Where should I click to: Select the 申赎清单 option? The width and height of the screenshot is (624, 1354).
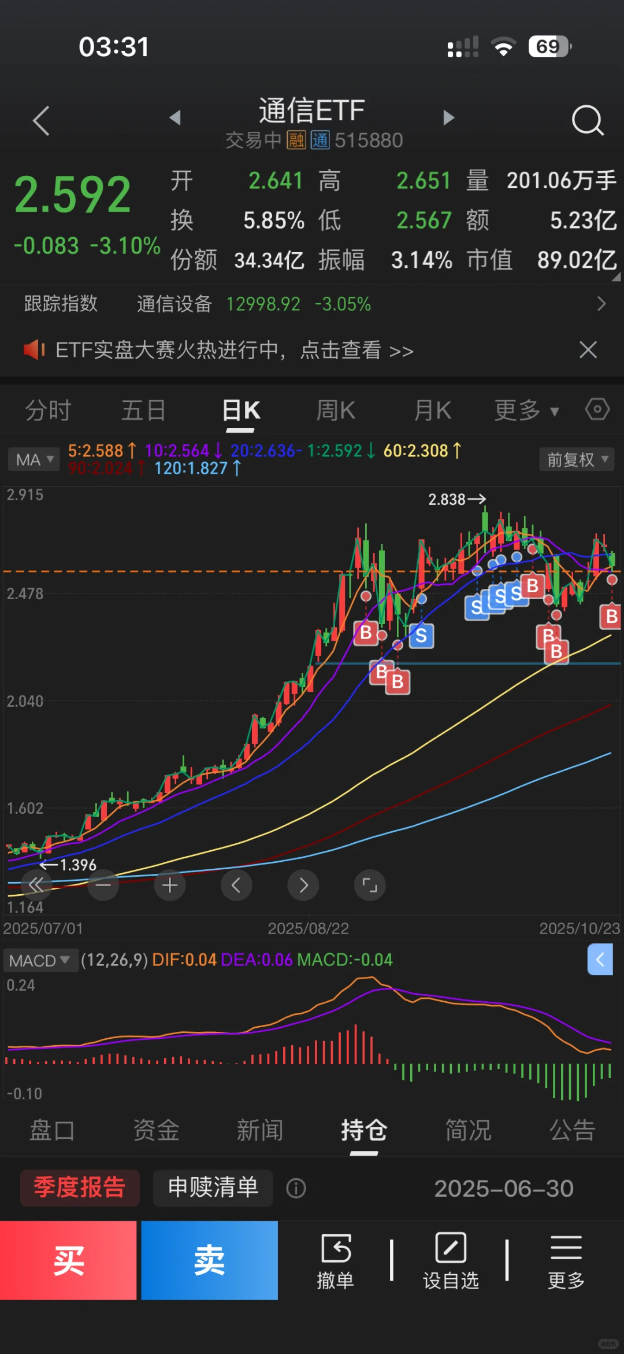pyautogui.click(x=213, y=1188)
